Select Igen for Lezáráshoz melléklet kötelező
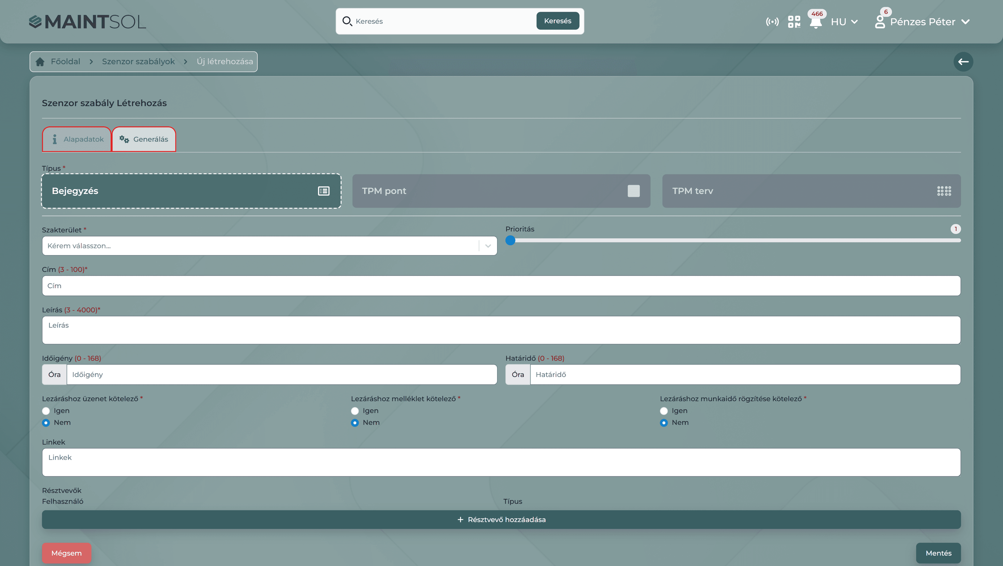This screenshot has height=566, width=1003. [x=355, y=411]
